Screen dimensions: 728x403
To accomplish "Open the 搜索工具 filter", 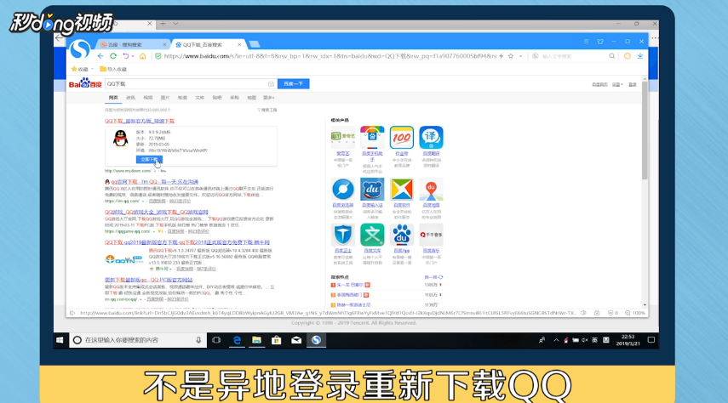I will [x=267, y=110].
